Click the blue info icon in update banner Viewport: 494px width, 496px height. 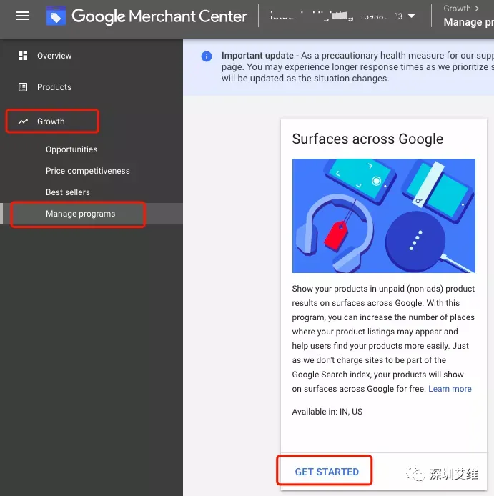(x=207, y=56)
